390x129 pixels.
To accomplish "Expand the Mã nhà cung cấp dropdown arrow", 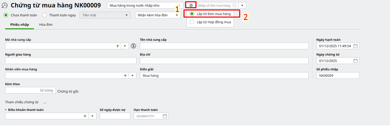I will pos(125,46).
